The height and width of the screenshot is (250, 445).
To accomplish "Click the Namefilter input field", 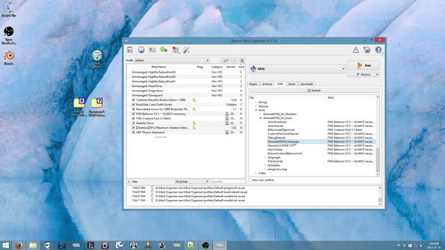I will coord(227,181).
